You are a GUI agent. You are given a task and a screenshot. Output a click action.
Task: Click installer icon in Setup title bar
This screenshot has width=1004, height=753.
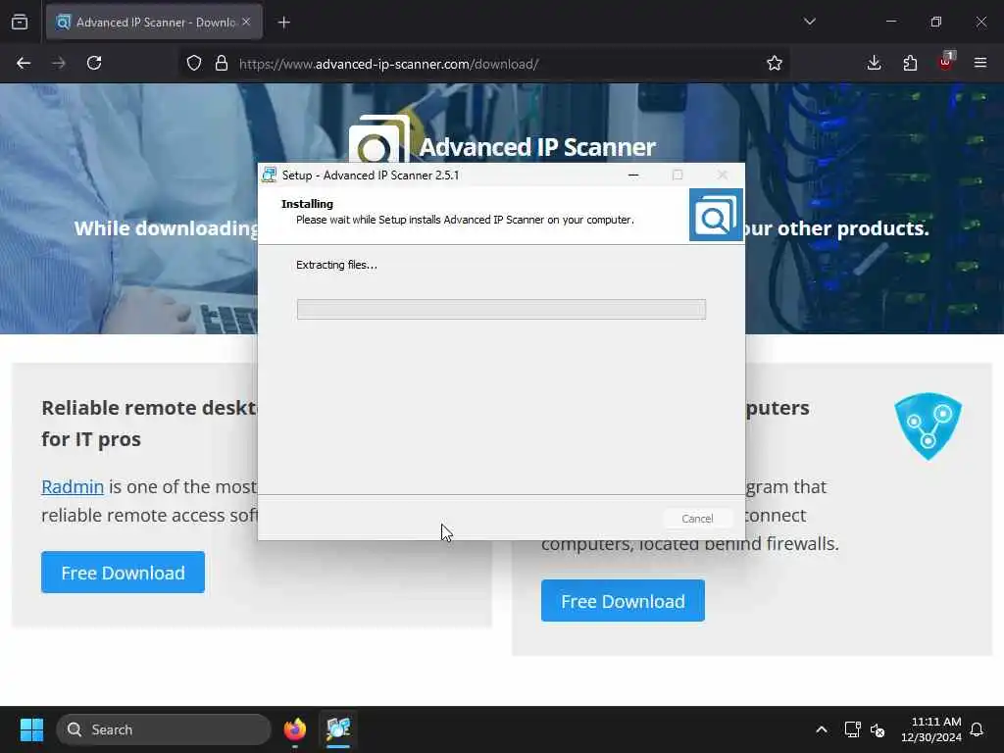pos(269,175)
